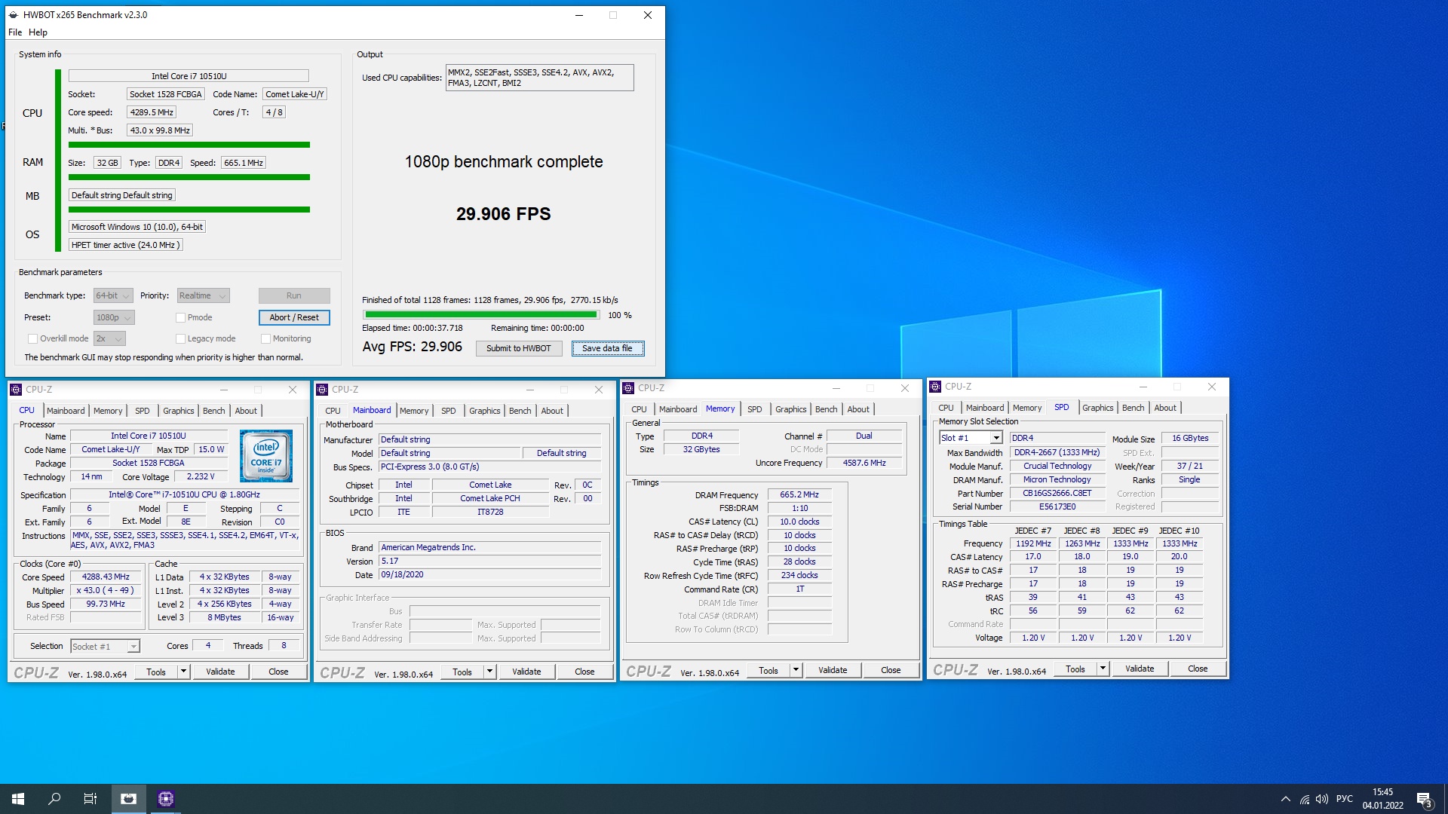Open the Preset 1080p dropdown

114,318
